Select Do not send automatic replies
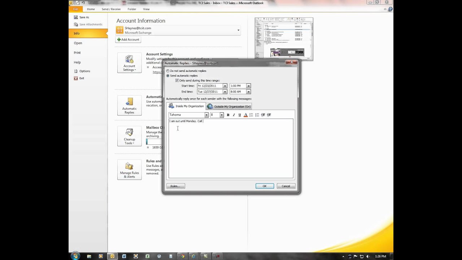 coord(186,71)
